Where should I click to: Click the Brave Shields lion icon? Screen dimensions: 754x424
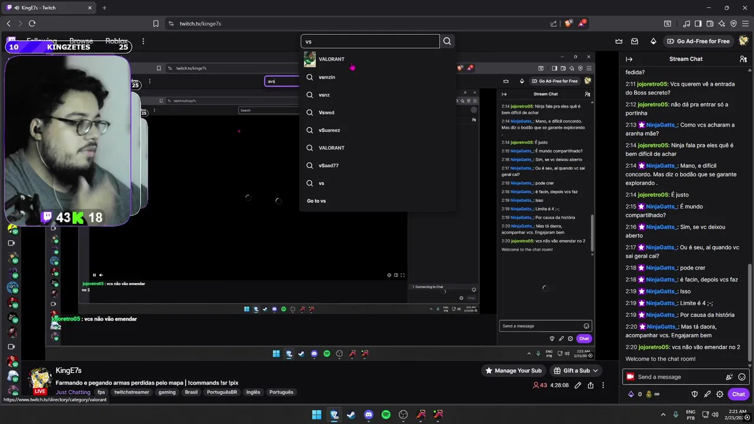click(x=568, y=24)
